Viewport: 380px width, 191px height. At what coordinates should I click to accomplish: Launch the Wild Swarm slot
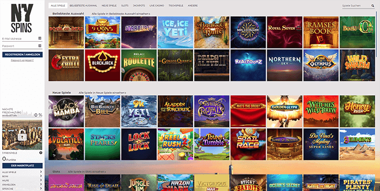357,65
